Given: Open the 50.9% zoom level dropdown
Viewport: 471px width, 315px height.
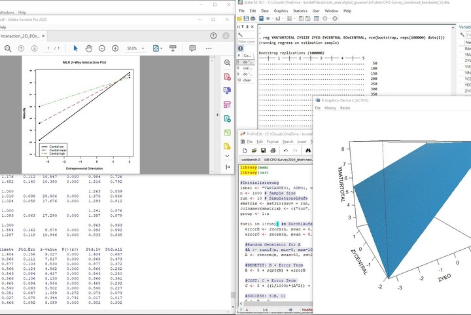Looking at the screenshot, I should (143, 48).
